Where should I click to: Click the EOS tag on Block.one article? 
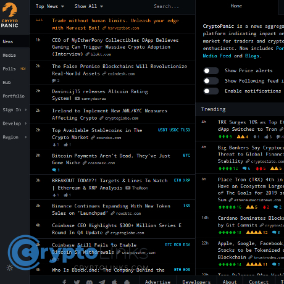[x=186, y=270]
